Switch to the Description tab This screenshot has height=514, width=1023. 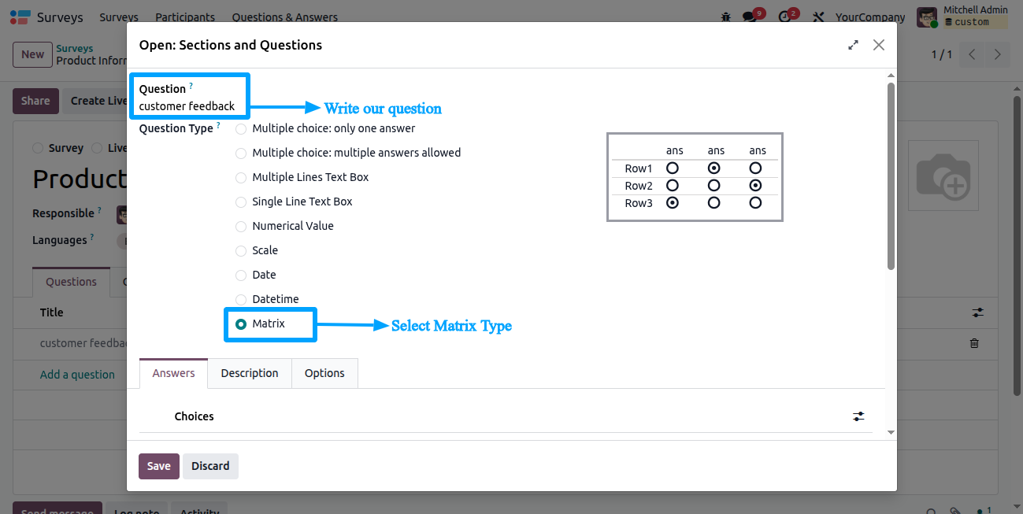coord(250,373)
